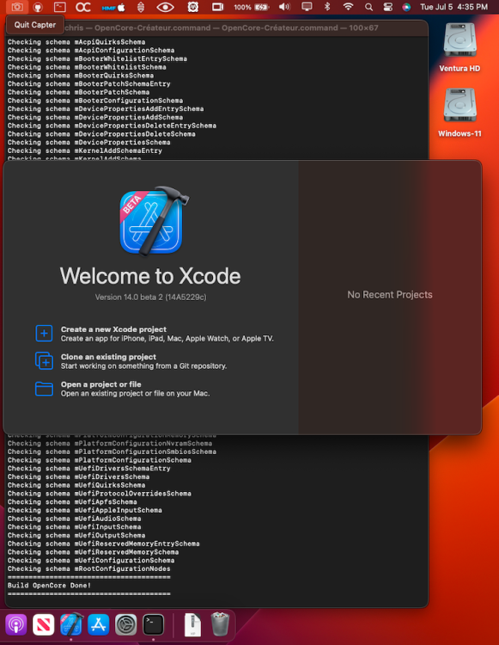Open News app from the Dock
Screen dimensions: 499x645
44,624
